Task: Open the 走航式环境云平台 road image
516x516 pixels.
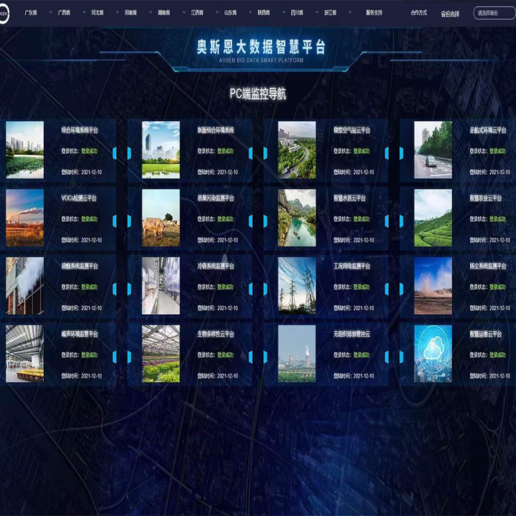Action: pyautogui.click(x=433, y=150)
